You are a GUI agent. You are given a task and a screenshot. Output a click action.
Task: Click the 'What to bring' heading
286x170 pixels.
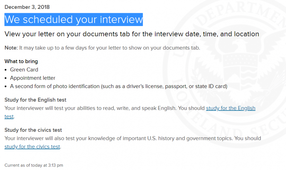[x=21, y=61]
